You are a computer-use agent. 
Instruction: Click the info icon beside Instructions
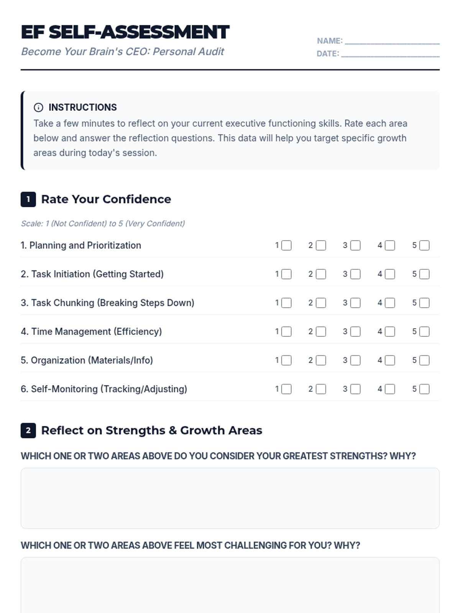point(38,107)
